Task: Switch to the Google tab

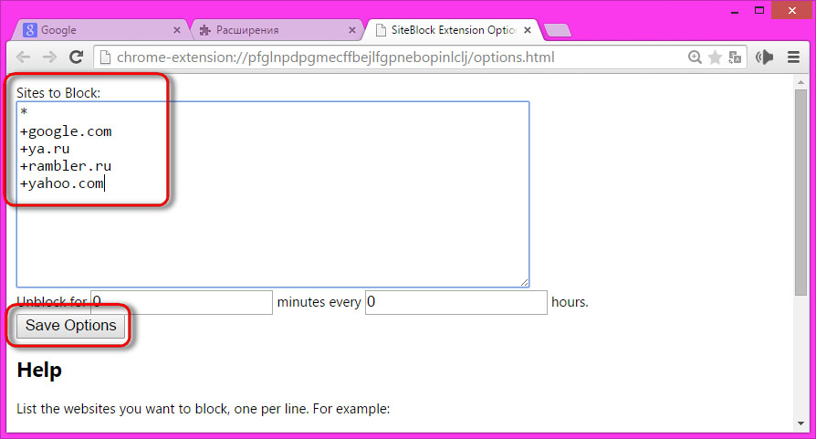Action: 101,30
